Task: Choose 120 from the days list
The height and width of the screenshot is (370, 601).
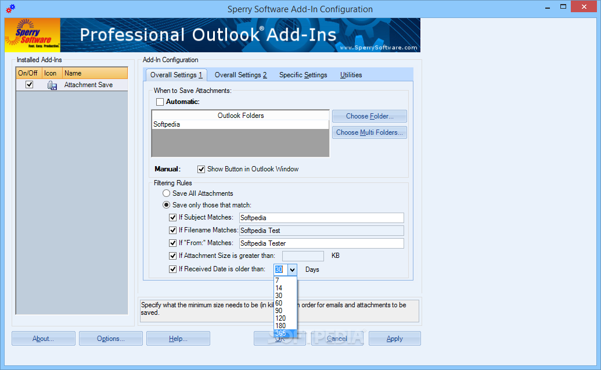Action: pyautogui.click(x=285, y=318)
